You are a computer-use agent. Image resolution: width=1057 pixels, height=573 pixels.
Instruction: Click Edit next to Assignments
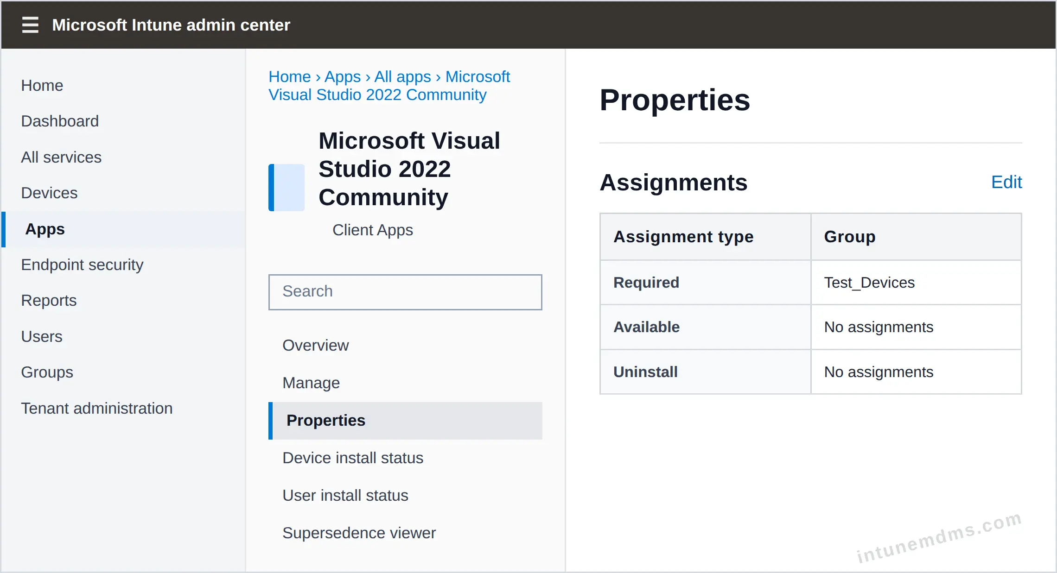[1006, 182]
